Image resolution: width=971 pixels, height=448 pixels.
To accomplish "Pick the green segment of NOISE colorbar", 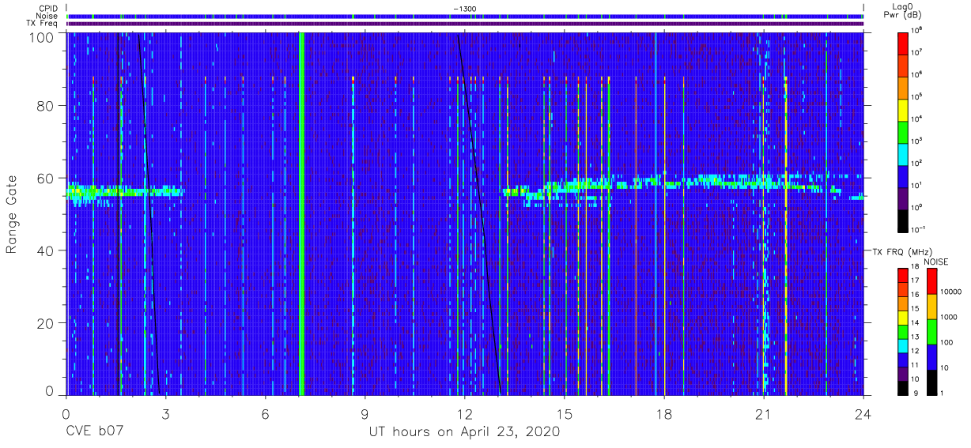I will point(931,331).
